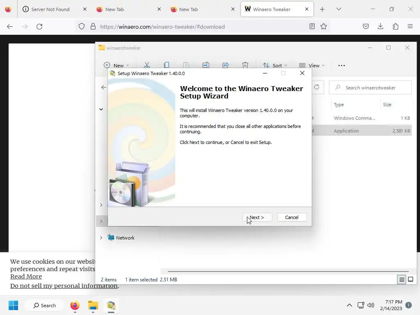The height and width of the screenshot is (315, 420).
Task: Toggle reader view in Firefox
Action: pos(312,26)
